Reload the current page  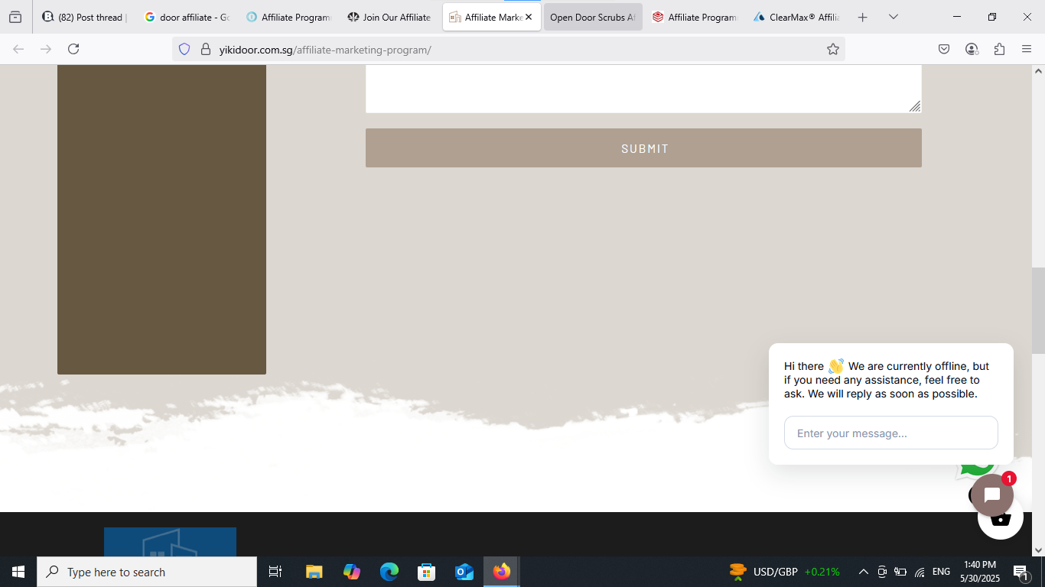coord(73,49)
